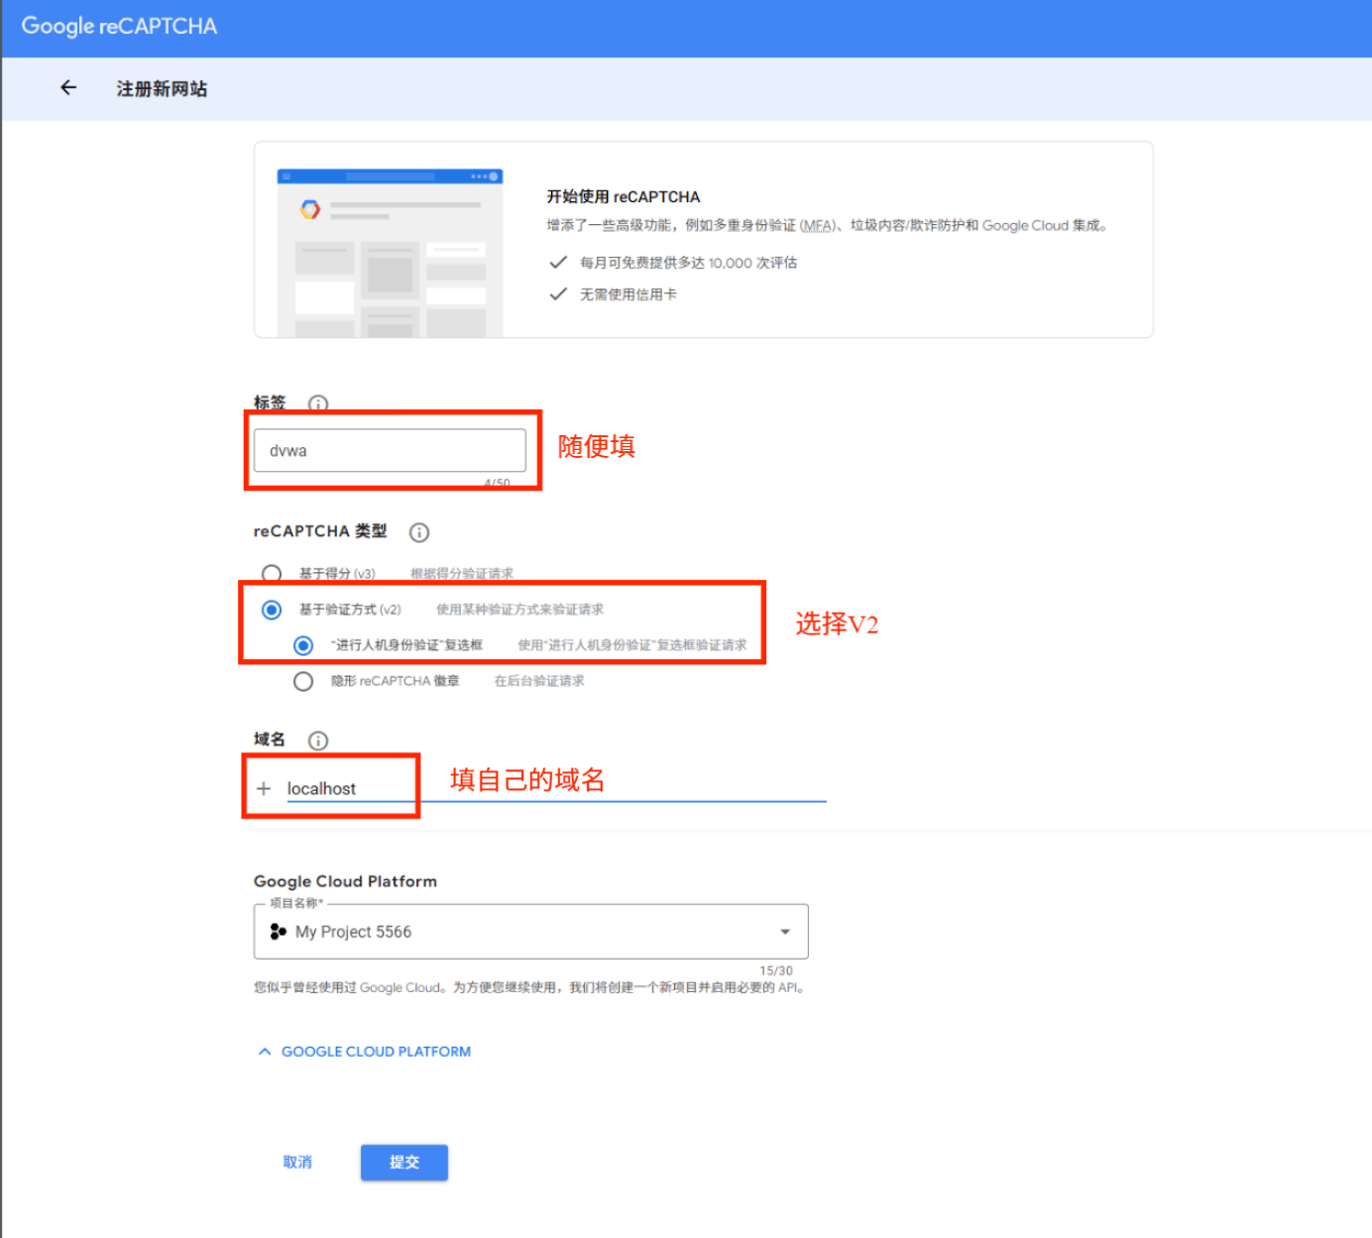The image size is (1372, 1238).
Task: Click the reCAPTCHA intro illustration thumbnail
Action: click(390, 253)
